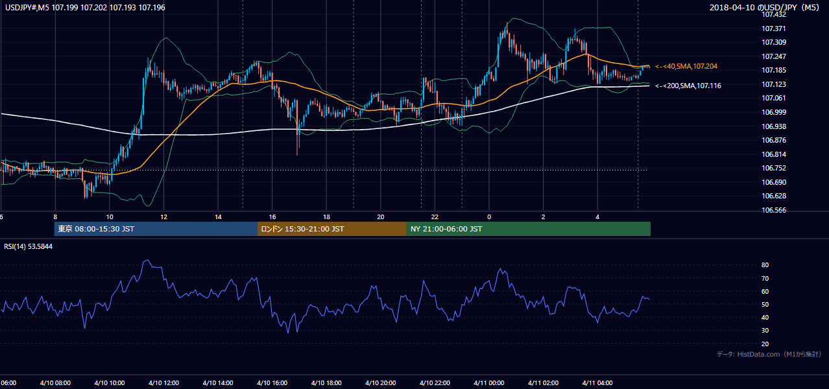
Task: Click the 4/10 10:00 time axis label
Action: pyautogui.click(x=109, y=383)
